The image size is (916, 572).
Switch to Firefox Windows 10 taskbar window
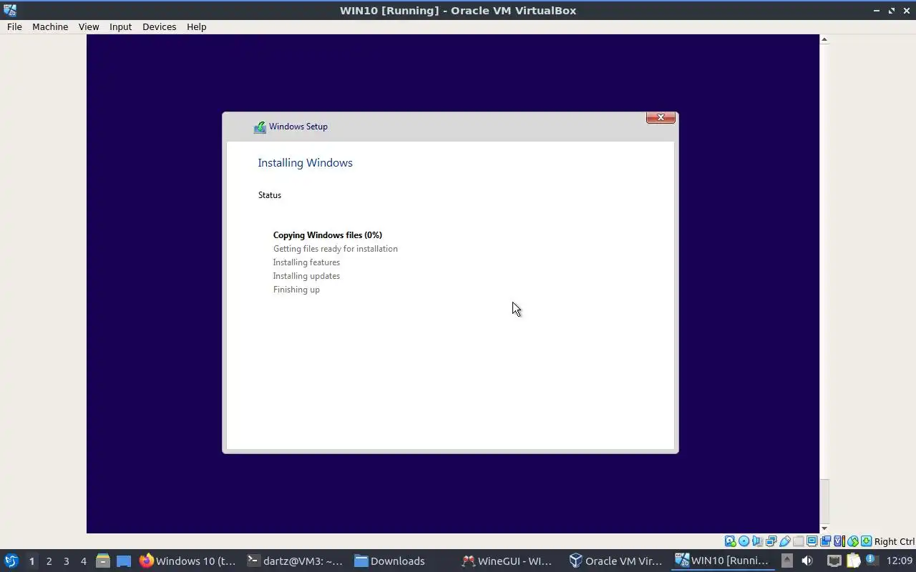coord(187,561)
